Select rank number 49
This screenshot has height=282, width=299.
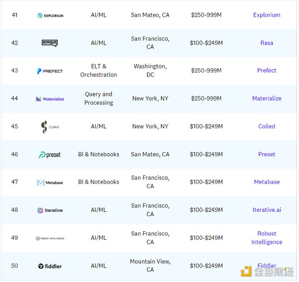tap(14, 238)
